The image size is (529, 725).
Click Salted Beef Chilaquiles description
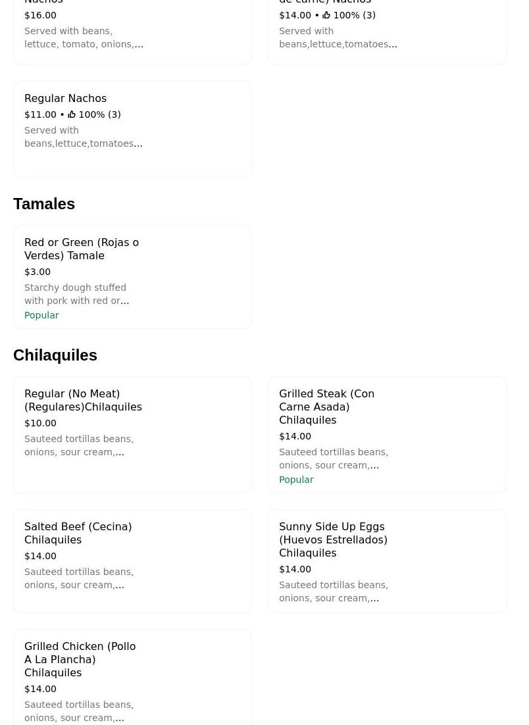(x=79, y=578)
